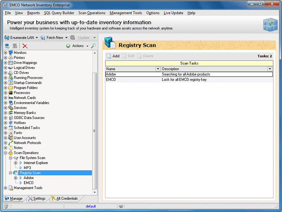Click the magnifier search icon beside Actions
Viewport: 282px width, 212px height.
[93, 46]
